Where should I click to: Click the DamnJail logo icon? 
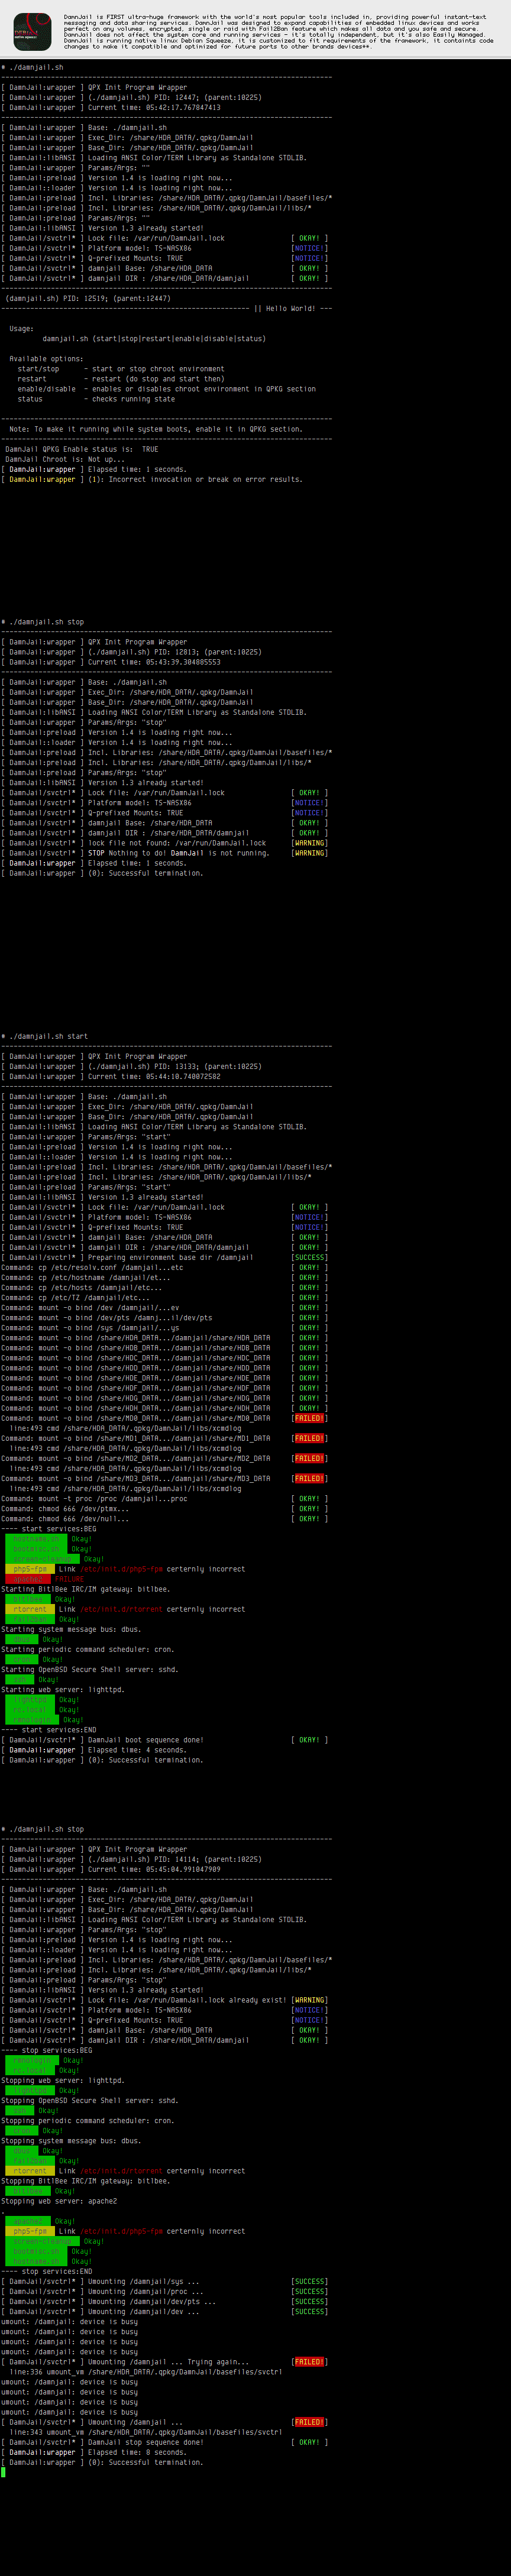32,31
